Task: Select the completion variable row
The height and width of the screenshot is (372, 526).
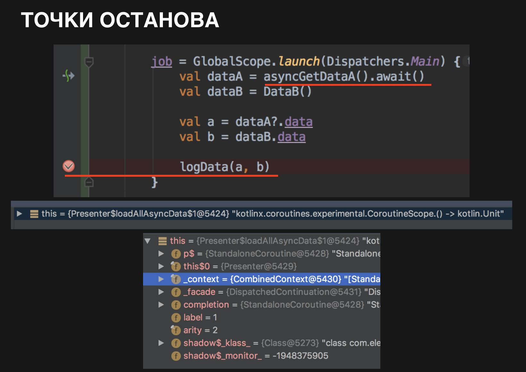Action: pos(261,305)
